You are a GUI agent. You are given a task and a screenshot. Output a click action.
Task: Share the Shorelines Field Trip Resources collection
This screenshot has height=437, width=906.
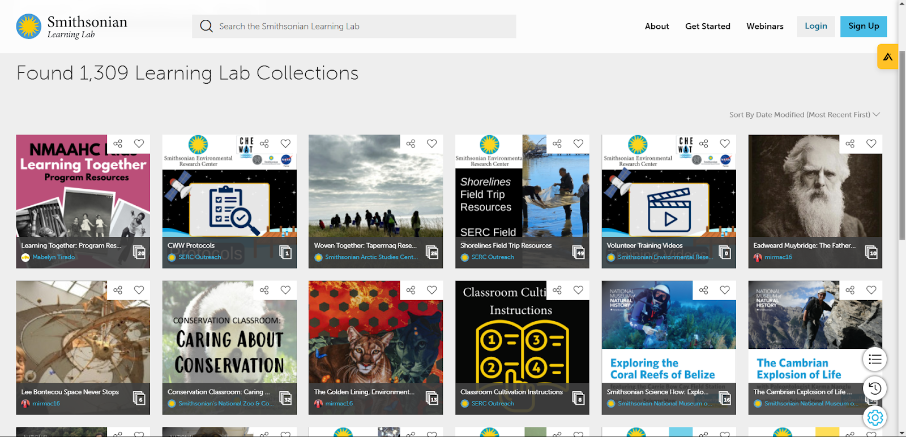557,144
